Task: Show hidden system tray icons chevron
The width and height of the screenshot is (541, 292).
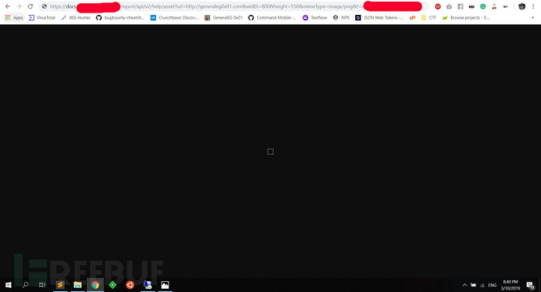Action: [465, 285]
